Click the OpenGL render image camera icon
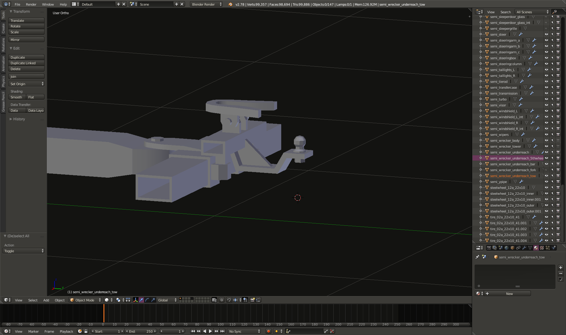The height and width of the screenshot is (335, 566). pos(253,300)
